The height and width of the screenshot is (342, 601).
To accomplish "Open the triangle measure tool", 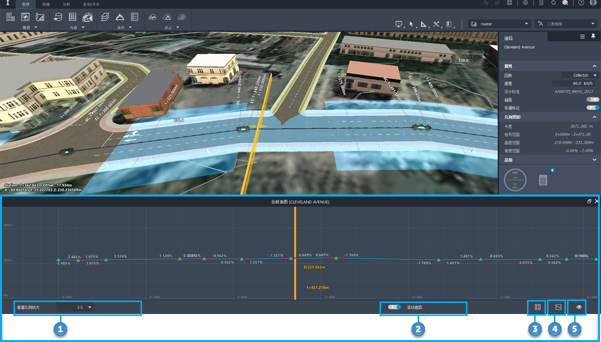I will point(424,24).
